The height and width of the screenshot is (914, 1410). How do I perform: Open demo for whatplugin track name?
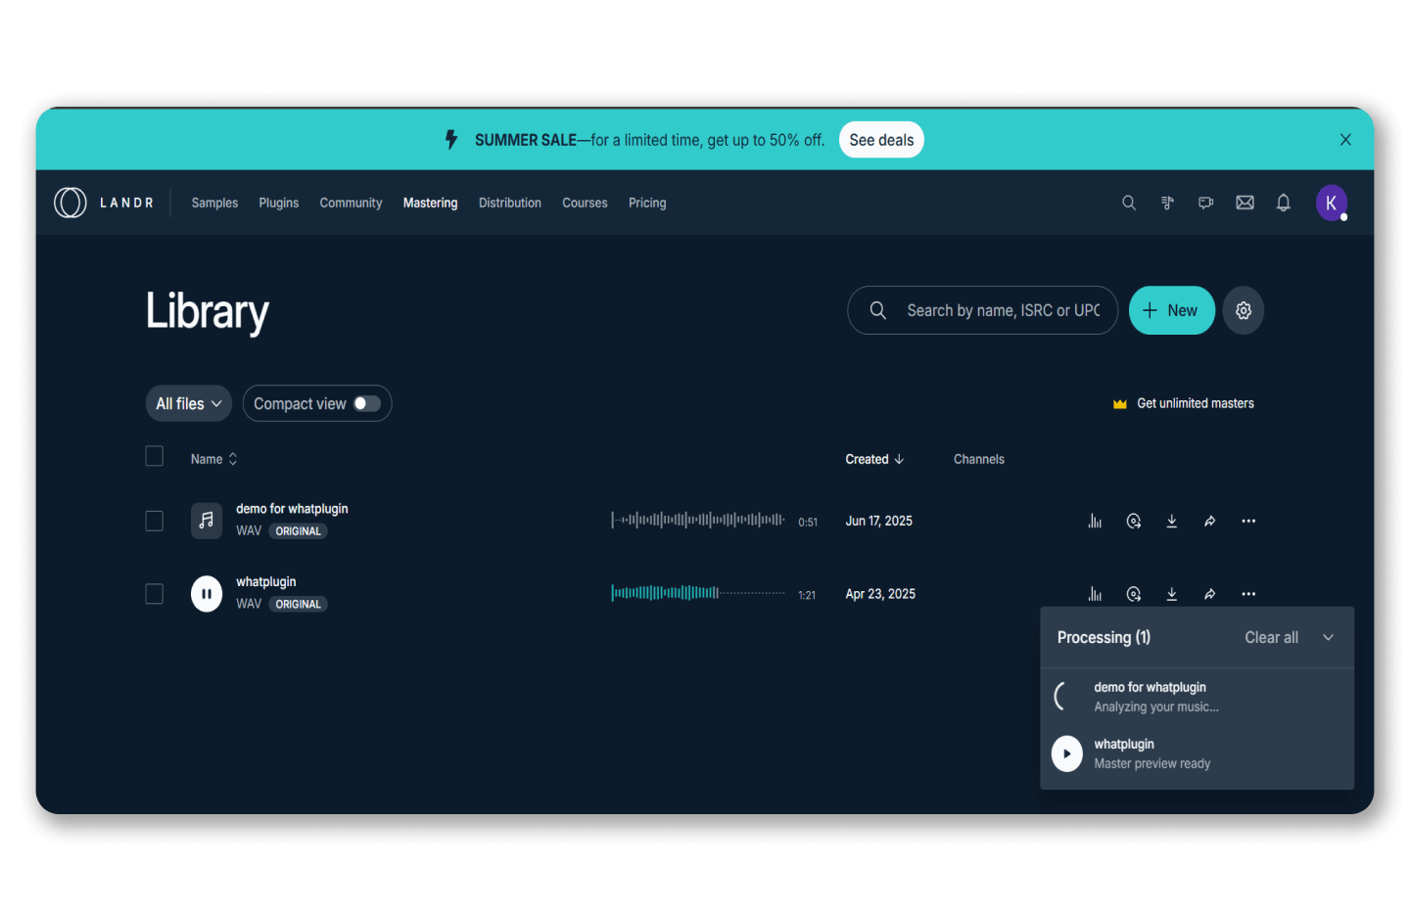click(292, 509)
